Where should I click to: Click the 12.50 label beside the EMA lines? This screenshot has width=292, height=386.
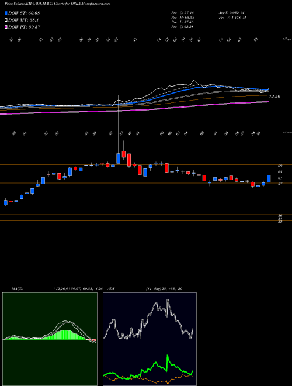(x=274, y=96)
